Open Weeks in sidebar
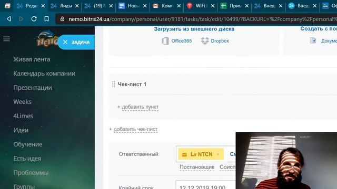The height and width of the screenshot is (189, 337). [22, 102]
